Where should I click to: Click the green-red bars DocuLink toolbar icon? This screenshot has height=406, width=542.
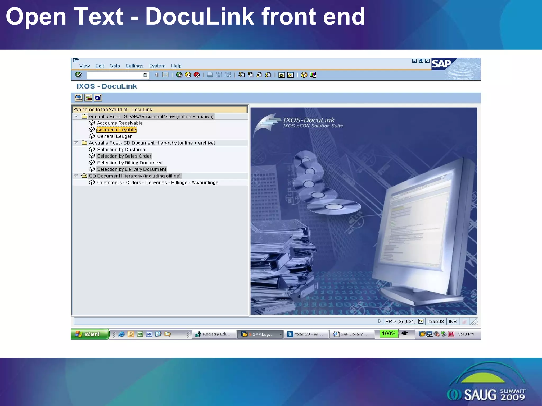pos(88,98)
